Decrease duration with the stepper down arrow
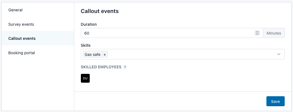The height and width of the screenshot is (112, 293). click(257, 34)
